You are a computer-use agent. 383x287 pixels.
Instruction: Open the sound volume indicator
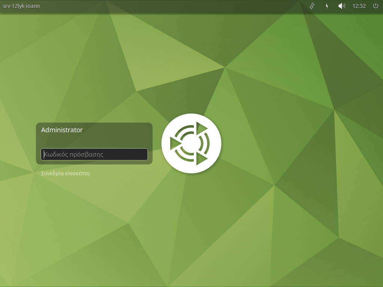[341, 6]
